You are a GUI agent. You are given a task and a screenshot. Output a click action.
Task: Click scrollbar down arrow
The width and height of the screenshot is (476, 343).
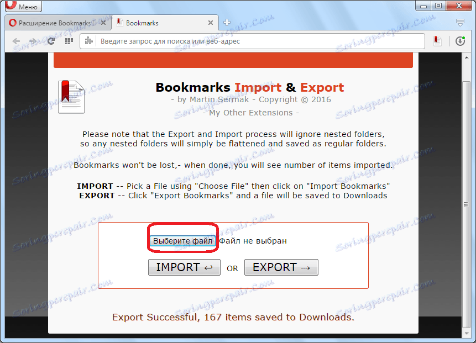pos(467,333)
